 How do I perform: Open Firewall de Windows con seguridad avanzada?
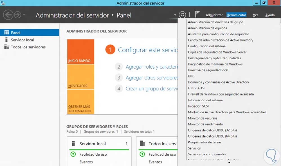click(x=221, y=94)
